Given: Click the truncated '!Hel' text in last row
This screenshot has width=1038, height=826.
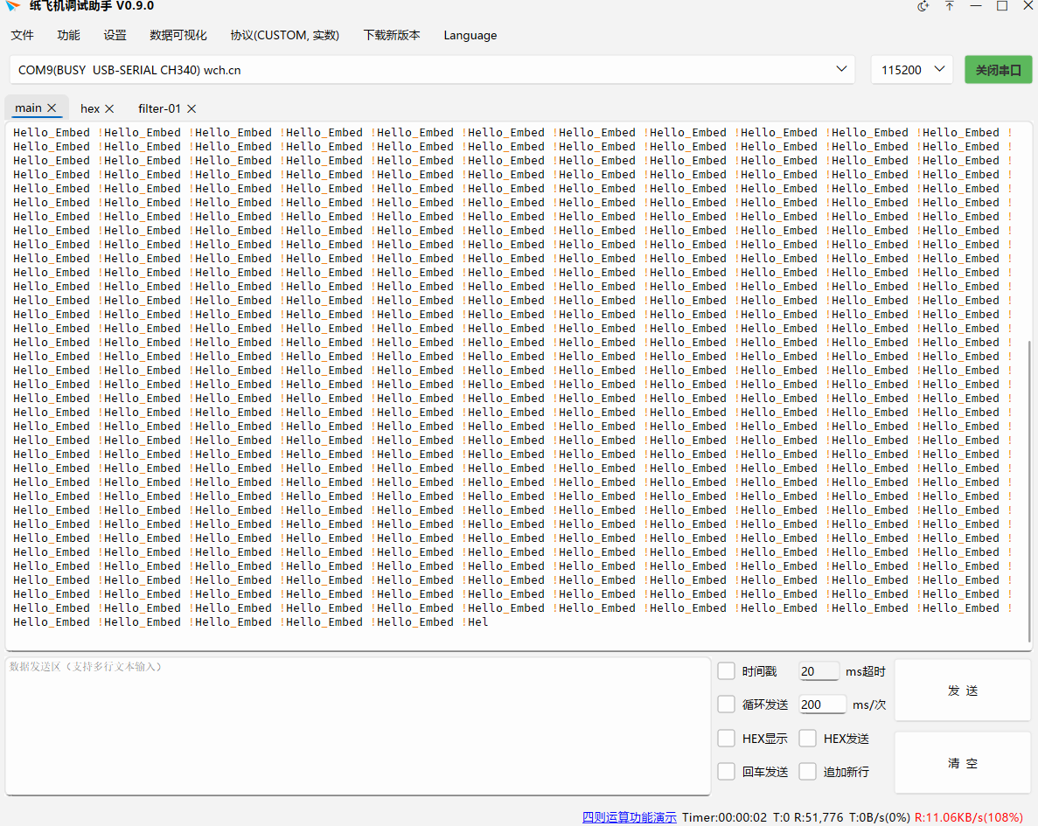Looking at the screenshot, I should tap(475, 621).
